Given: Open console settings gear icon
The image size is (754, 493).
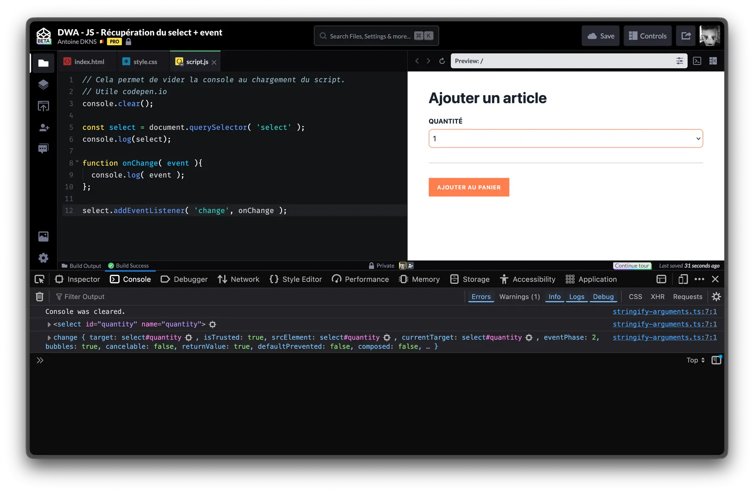Looking at the screenshot, I should click(x=716, y=297).
